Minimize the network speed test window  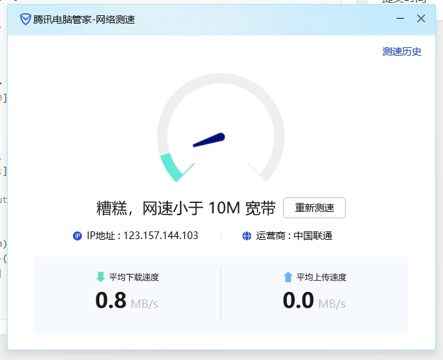point(398,19)
